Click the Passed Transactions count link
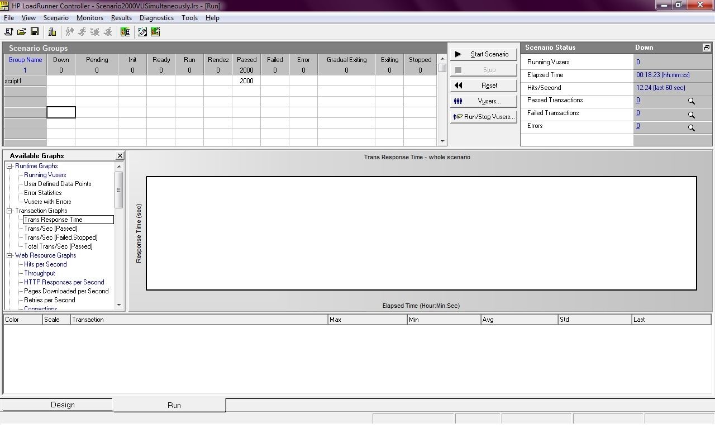 (x=638, y=101)
